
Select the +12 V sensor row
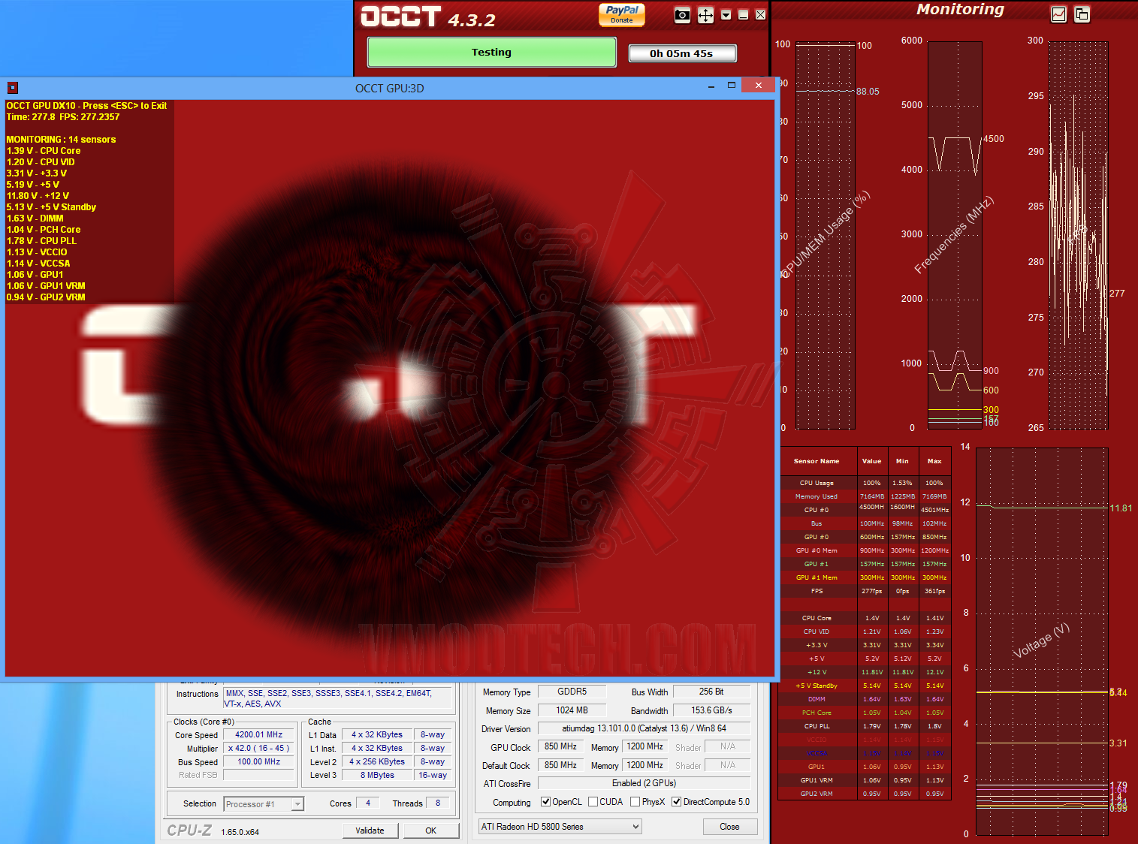click(x=865, y=672)
